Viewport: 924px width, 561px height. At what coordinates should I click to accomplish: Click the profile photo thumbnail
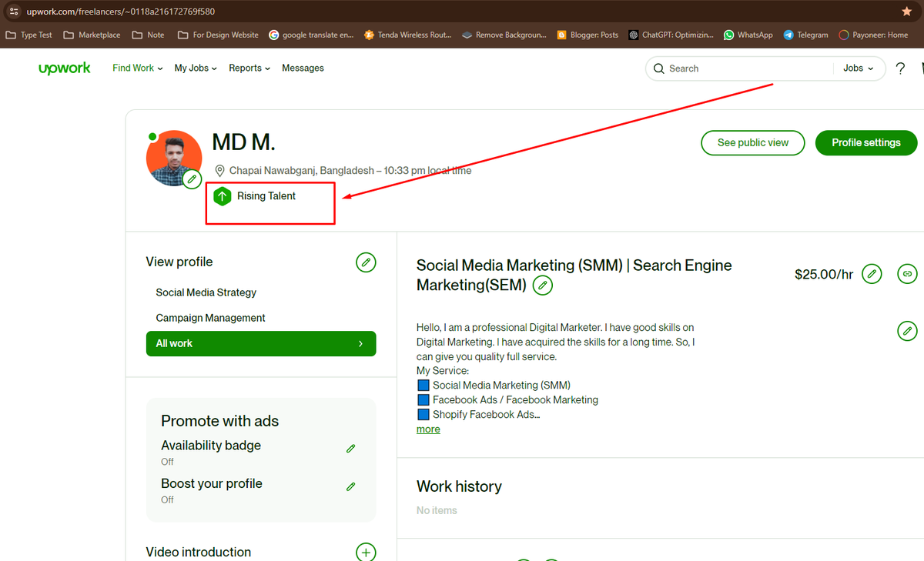[174, 158]
